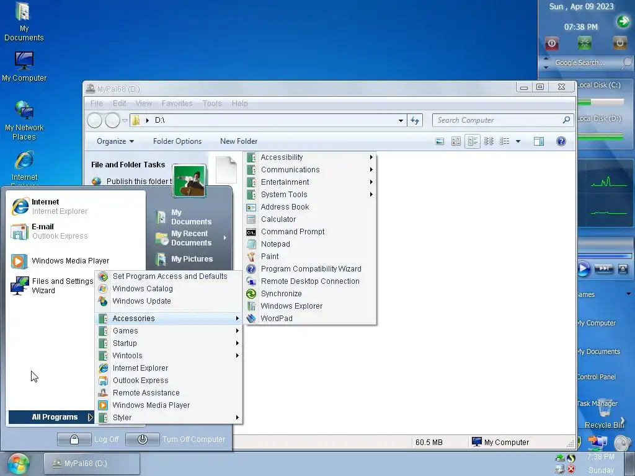Open the Help menu
635x476 pixels.
[239, 104]
